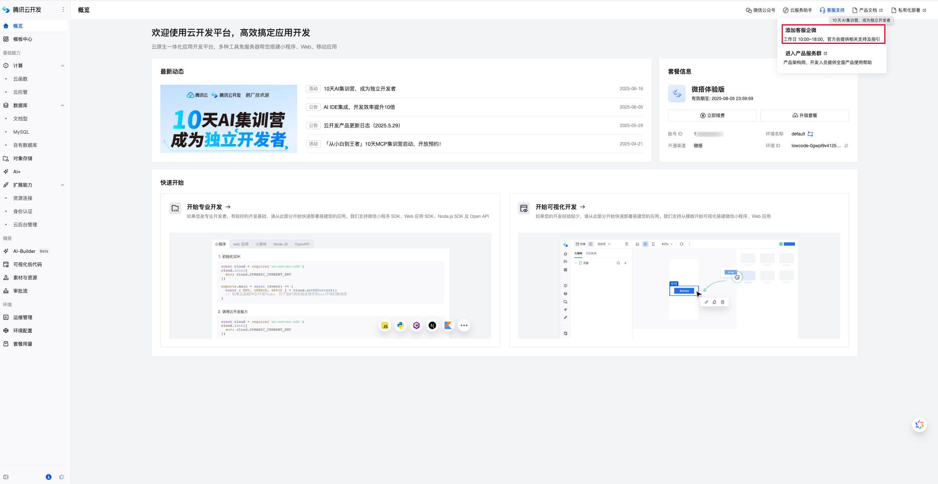Open the three-dot menu beside 腾讯云开发

click(x=63, y=10)
